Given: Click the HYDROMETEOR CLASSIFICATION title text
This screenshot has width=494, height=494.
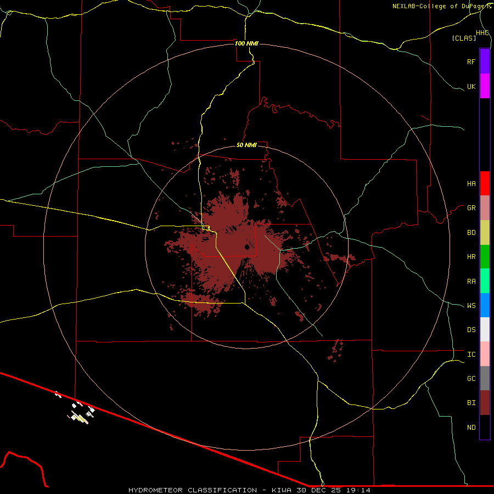Looking at the screenshot, I should [x=193, y=490].
